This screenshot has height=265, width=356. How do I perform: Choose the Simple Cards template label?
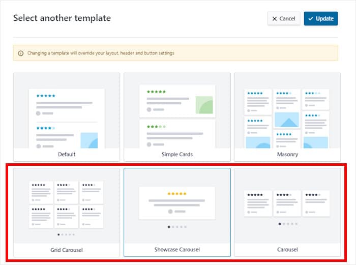pos(177,155)
